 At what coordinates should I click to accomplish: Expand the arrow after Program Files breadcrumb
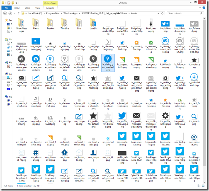[61, 13]
